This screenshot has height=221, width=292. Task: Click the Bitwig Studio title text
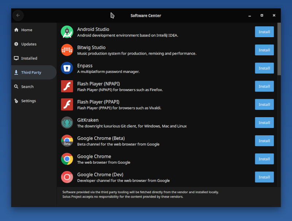[91, 48]
